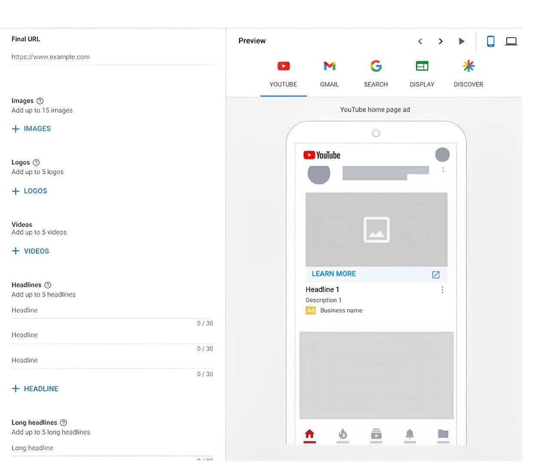Click the account avatar in phone preview

(x=442, y=154)
